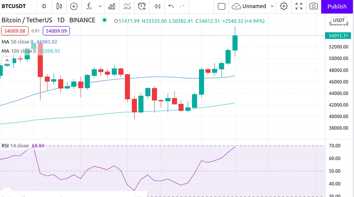Open the indicator templates bar chart icon
354x197 pixels.
[x=111, y=6]
